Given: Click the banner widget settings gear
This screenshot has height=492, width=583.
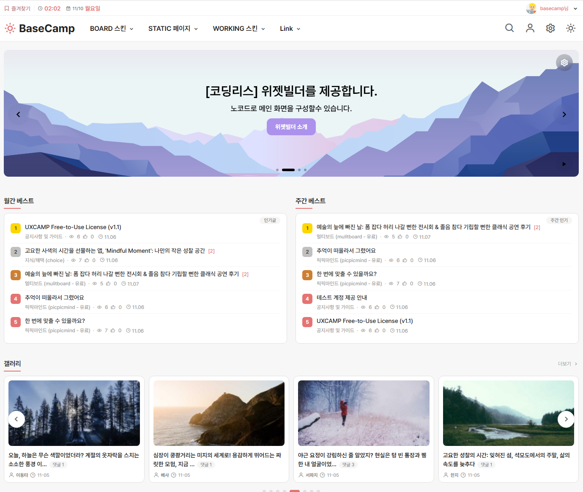Looking at the screenshot, I should tap(564, 63).
